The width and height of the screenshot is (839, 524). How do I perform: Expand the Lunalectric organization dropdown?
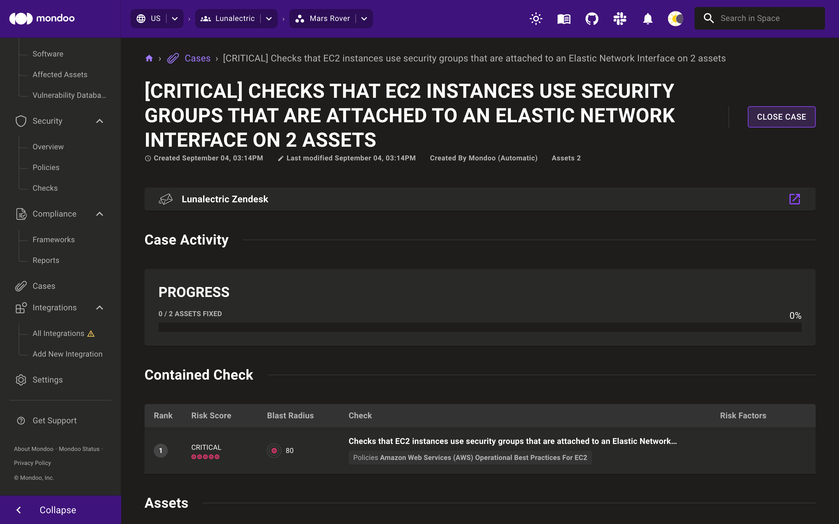pos(269,18)
